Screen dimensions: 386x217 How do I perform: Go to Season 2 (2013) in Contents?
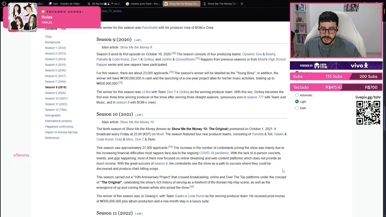coord(55,53)
